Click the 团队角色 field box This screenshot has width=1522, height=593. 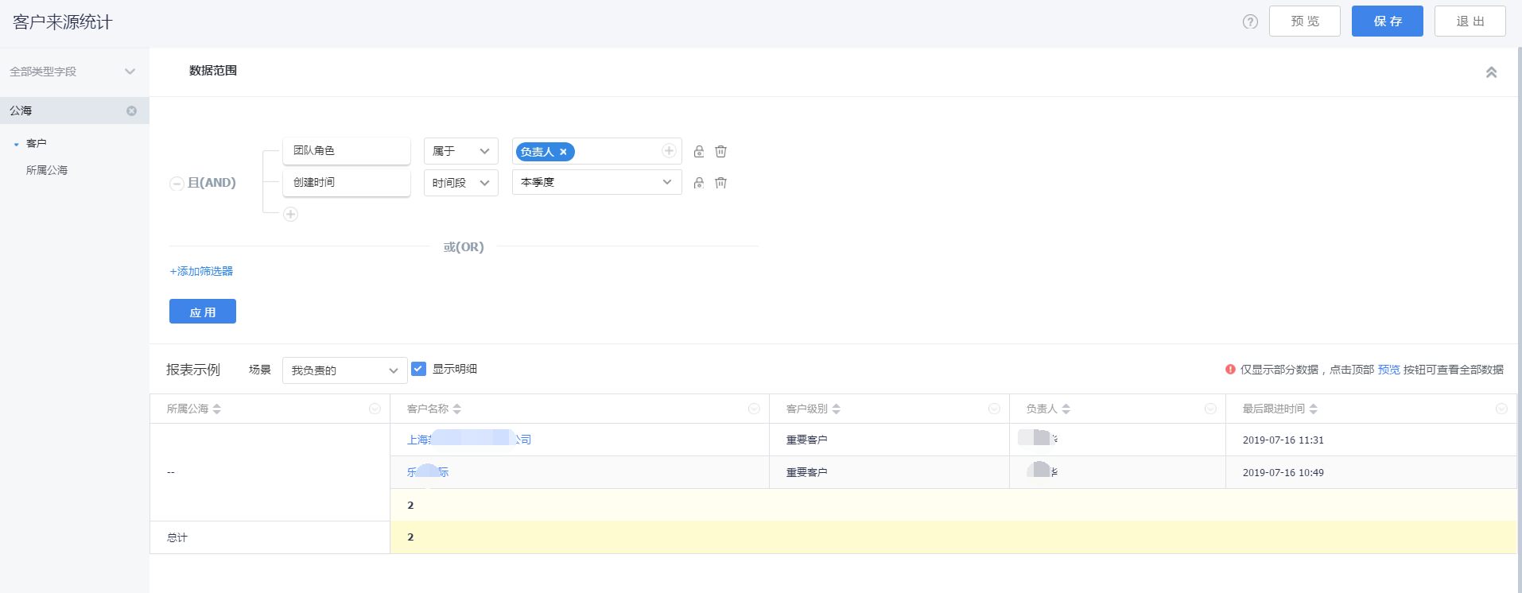pos(347,151)
